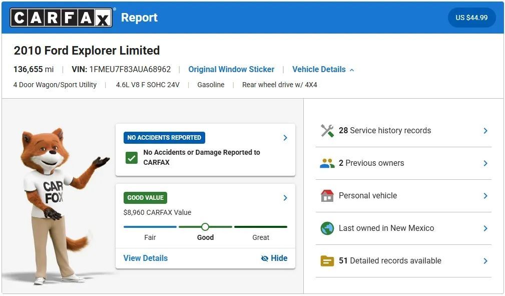Click the crossed-out eye icon beside Hide
The image size is (505, 296).
coord(265,258)
